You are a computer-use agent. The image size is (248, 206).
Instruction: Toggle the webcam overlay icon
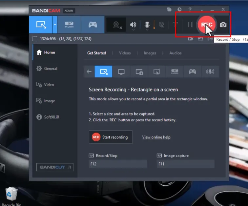click(116, 25)
